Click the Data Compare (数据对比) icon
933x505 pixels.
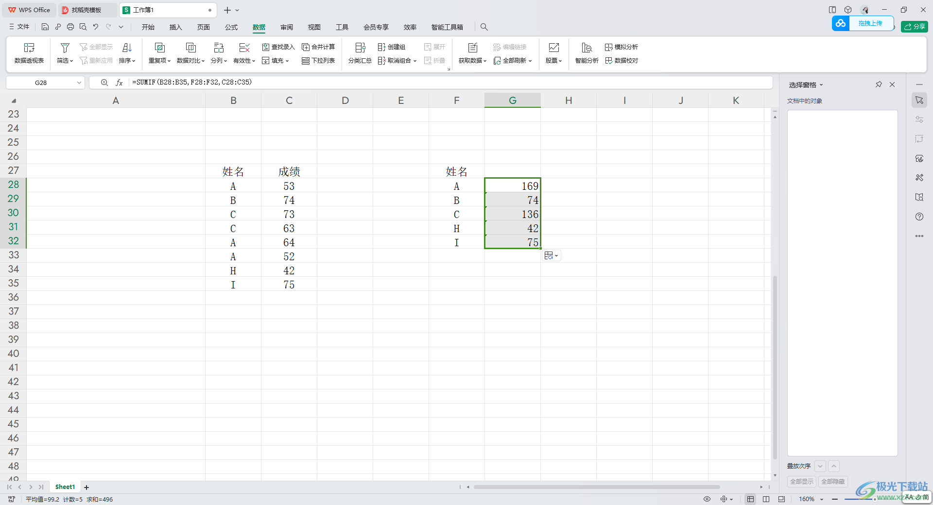point(190,48)
